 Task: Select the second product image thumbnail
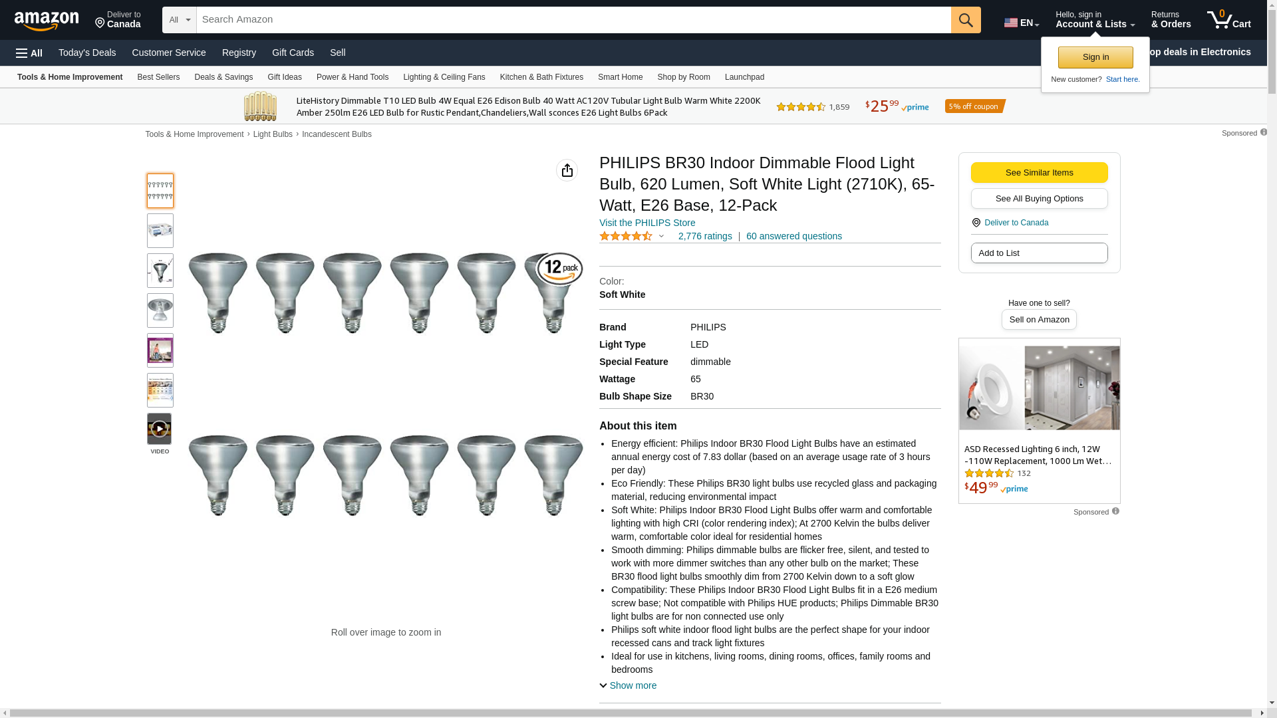click(x=160, y=231)
